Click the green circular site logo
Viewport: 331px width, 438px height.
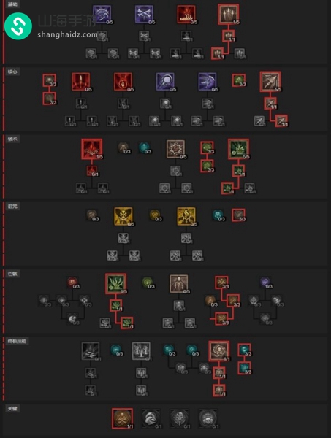(x=18, y=26)
